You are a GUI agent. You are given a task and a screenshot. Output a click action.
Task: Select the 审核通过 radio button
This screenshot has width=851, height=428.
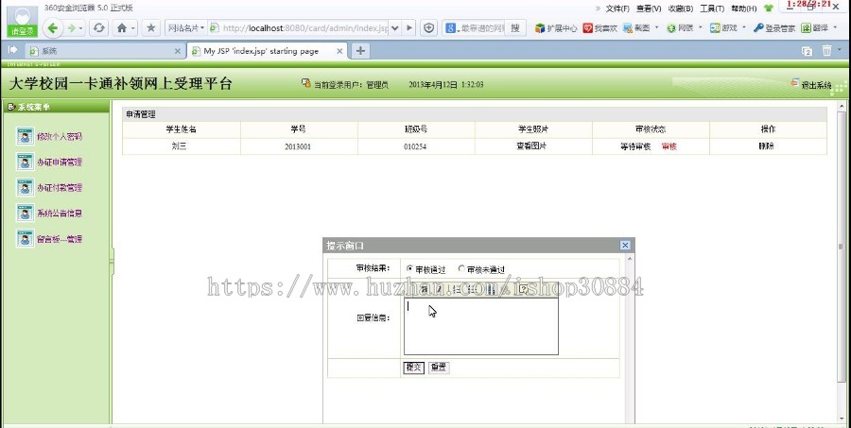coord(409,268)
